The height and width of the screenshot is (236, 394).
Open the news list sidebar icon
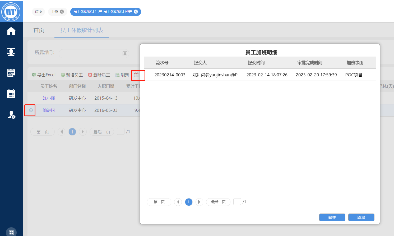(11, 73)
